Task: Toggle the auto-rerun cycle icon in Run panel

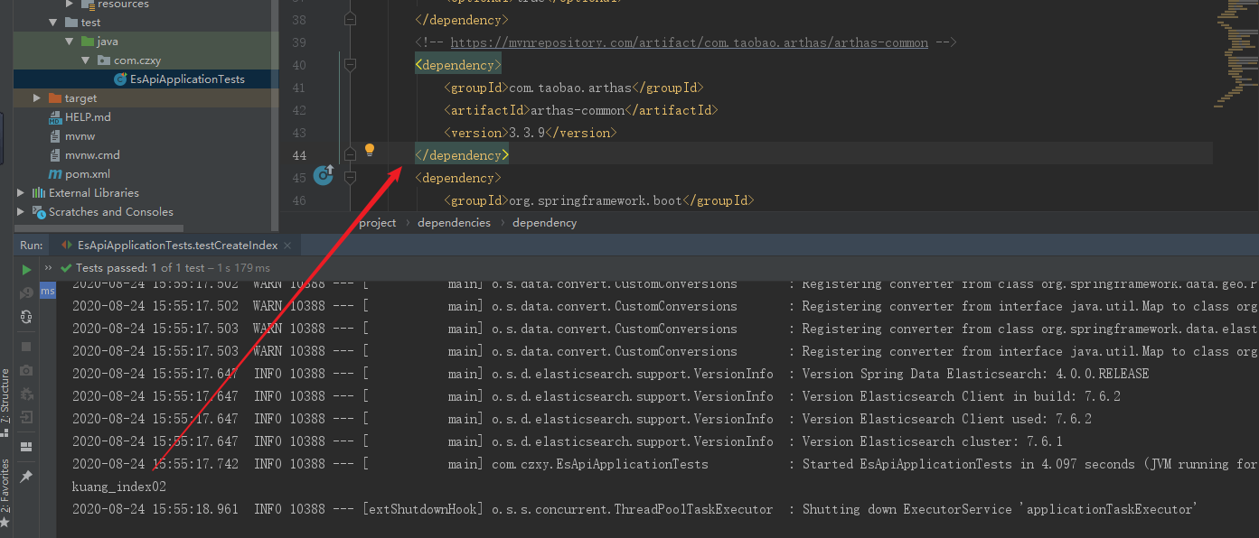Action: pos(26,317)
